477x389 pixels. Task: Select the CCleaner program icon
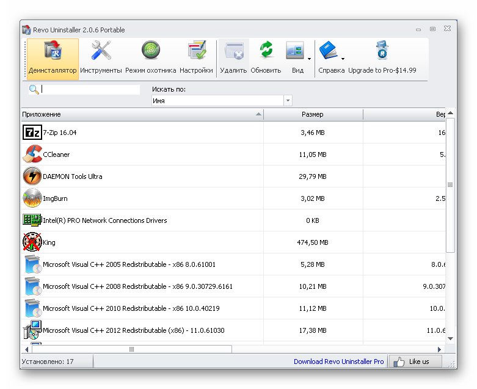coord(32,155)
